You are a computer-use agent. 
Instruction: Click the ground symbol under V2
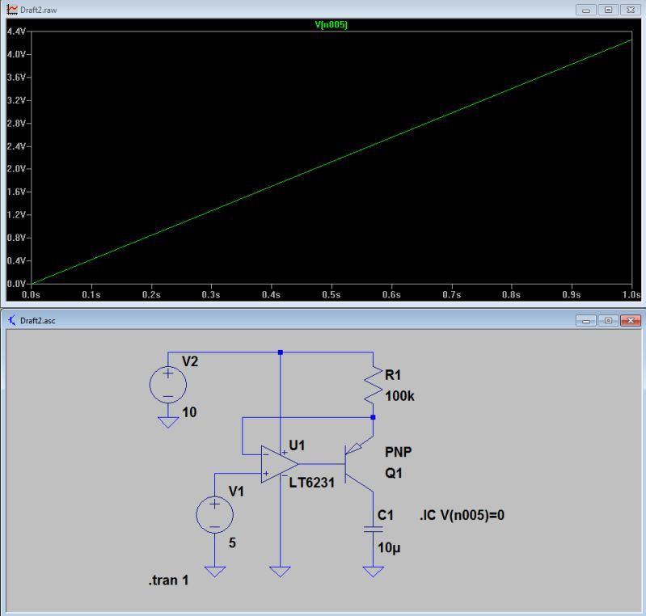click(x=168, y=422)
